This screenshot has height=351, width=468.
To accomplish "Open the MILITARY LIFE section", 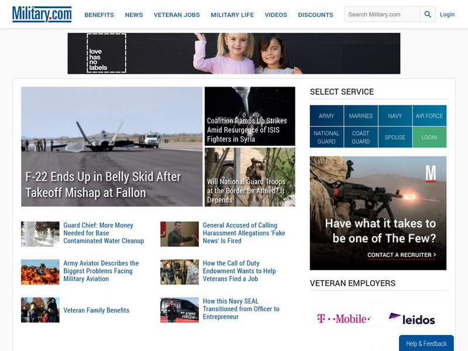I will pos(232,15).
